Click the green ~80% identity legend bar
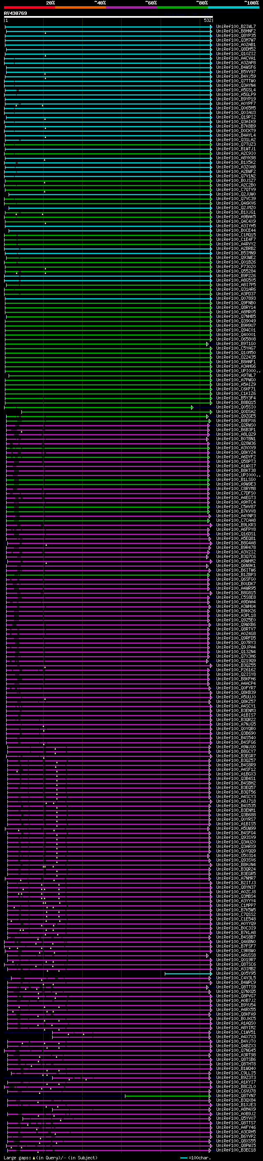The height and width of the screenshot is (1161, 263). point(182,7)
